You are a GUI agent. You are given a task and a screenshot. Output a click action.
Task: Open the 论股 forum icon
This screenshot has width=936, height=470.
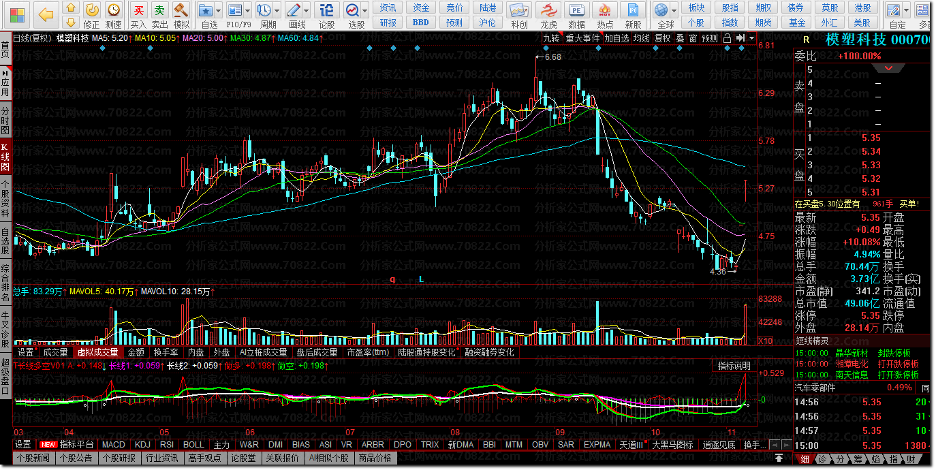(x=328, y=10)
